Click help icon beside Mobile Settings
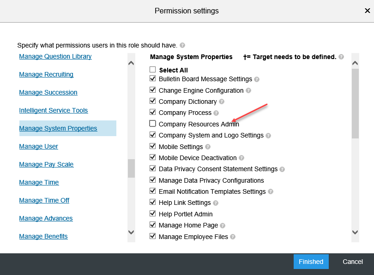This screenshot has height=275, width=374. (x=208, y=147)
